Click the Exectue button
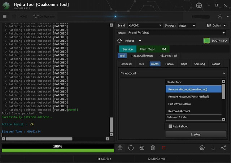Viewport: 231px width, 163px height. coord(196,134)
